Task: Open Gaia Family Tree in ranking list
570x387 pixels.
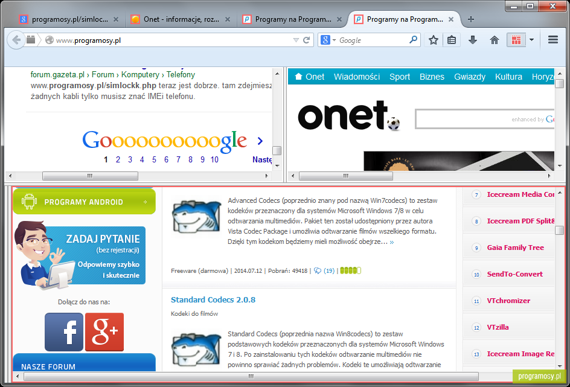Action: (x=516, y=248)
